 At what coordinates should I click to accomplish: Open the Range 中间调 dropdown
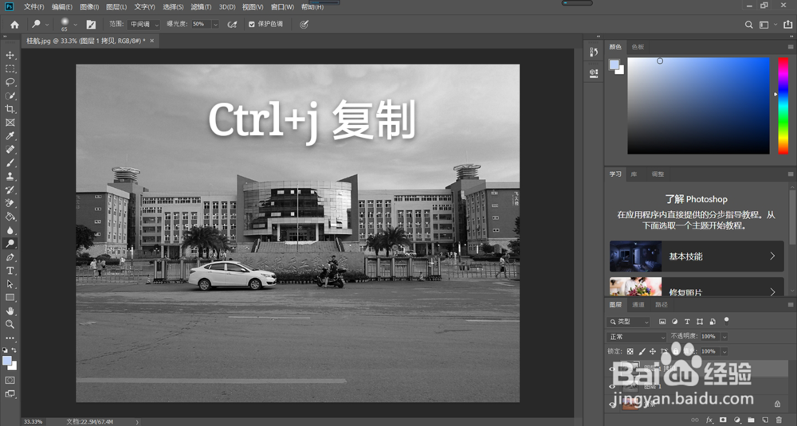click(143, 25)
